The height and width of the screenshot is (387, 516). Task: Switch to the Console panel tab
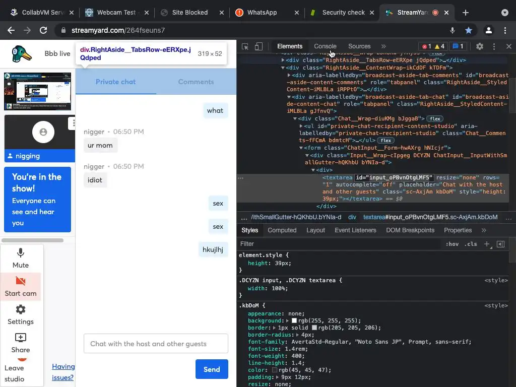pos(325,46)
